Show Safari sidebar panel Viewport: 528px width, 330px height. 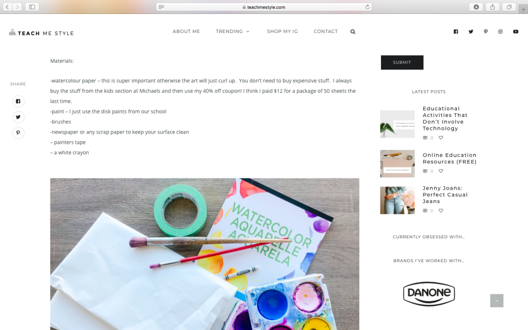pyautogui.click(x=32, y=7)
